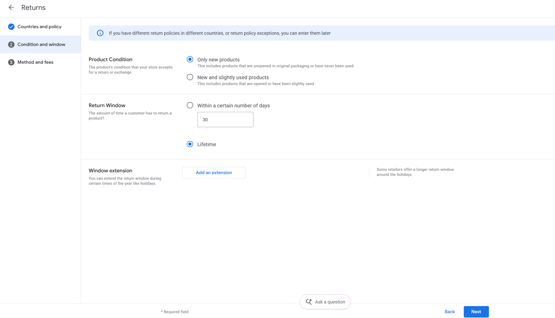
Task: Click the info icon in the blue banner
Action: [x=100, y=33]
